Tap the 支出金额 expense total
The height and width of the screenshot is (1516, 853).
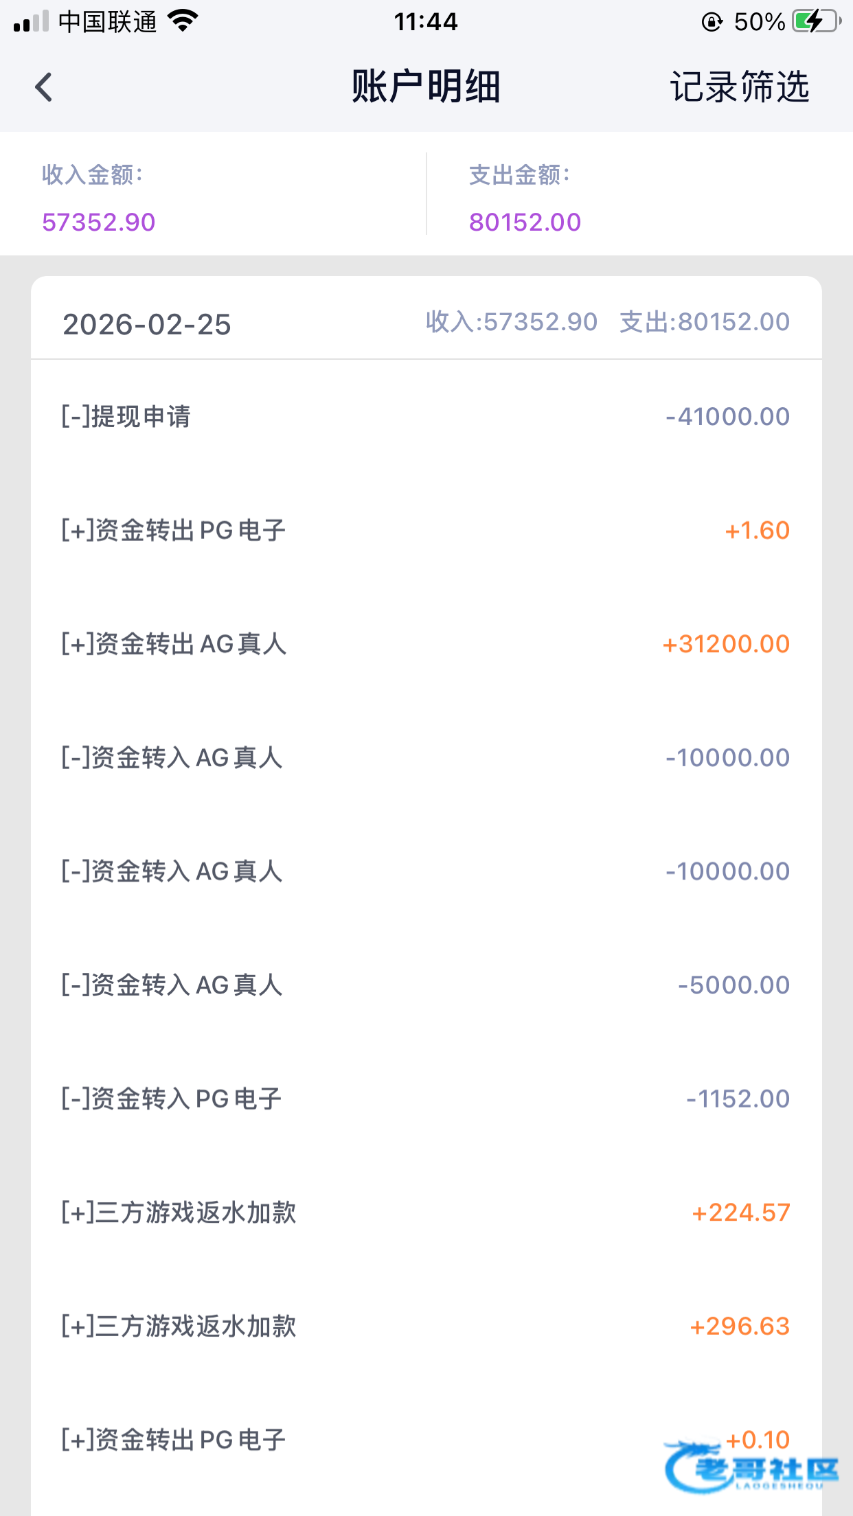[x=525, y=222]
